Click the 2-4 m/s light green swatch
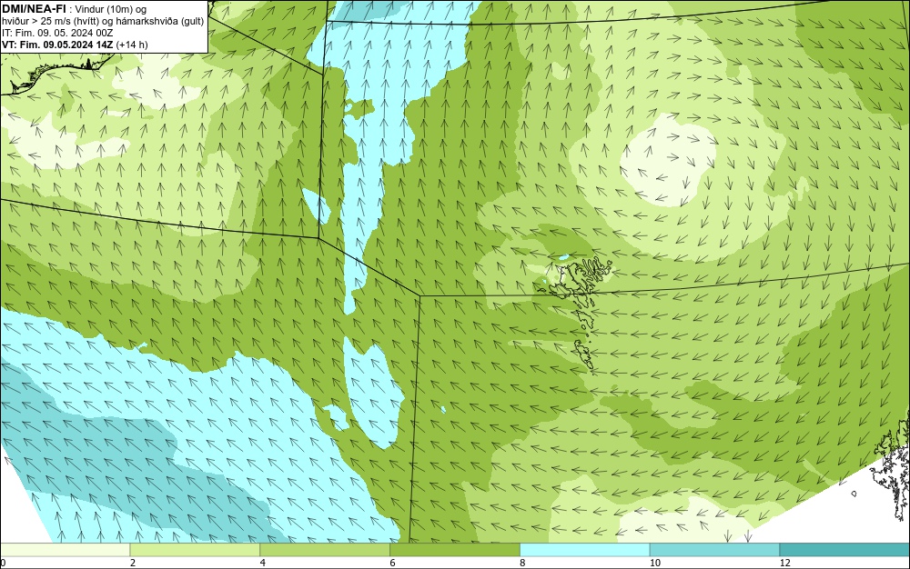 tap(195, 550)
